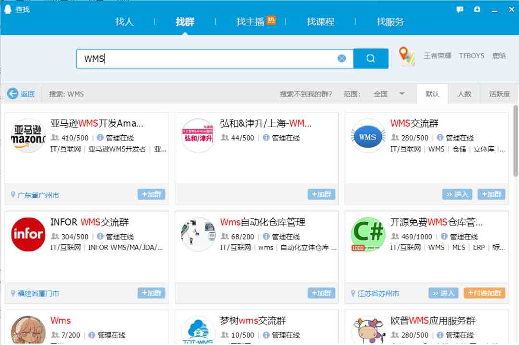This screenshot has width=519, height=345.
Task: Click the 广东省广州市 location link
Action: pos(38,195)
